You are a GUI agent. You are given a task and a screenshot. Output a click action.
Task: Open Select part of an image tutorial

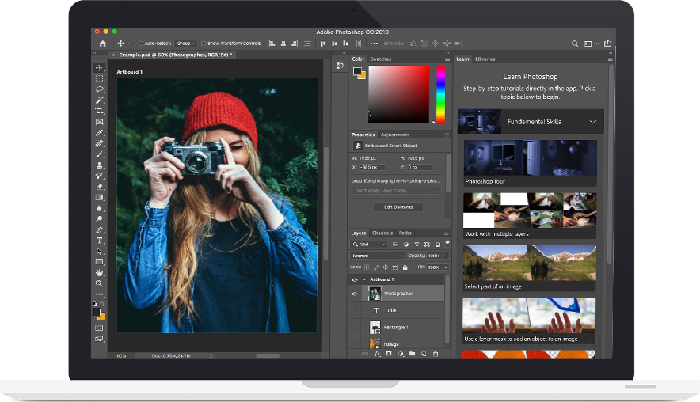point(530,268)
